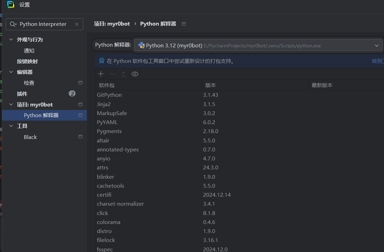Click version 3.1.43 of GitPython
The image size is (384, 252).
click(211, 95)
